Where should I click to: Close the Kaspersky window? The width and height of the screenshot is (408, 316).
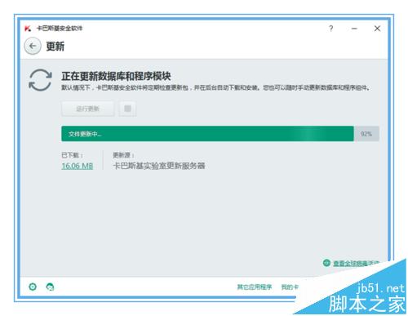click(377, 29)
